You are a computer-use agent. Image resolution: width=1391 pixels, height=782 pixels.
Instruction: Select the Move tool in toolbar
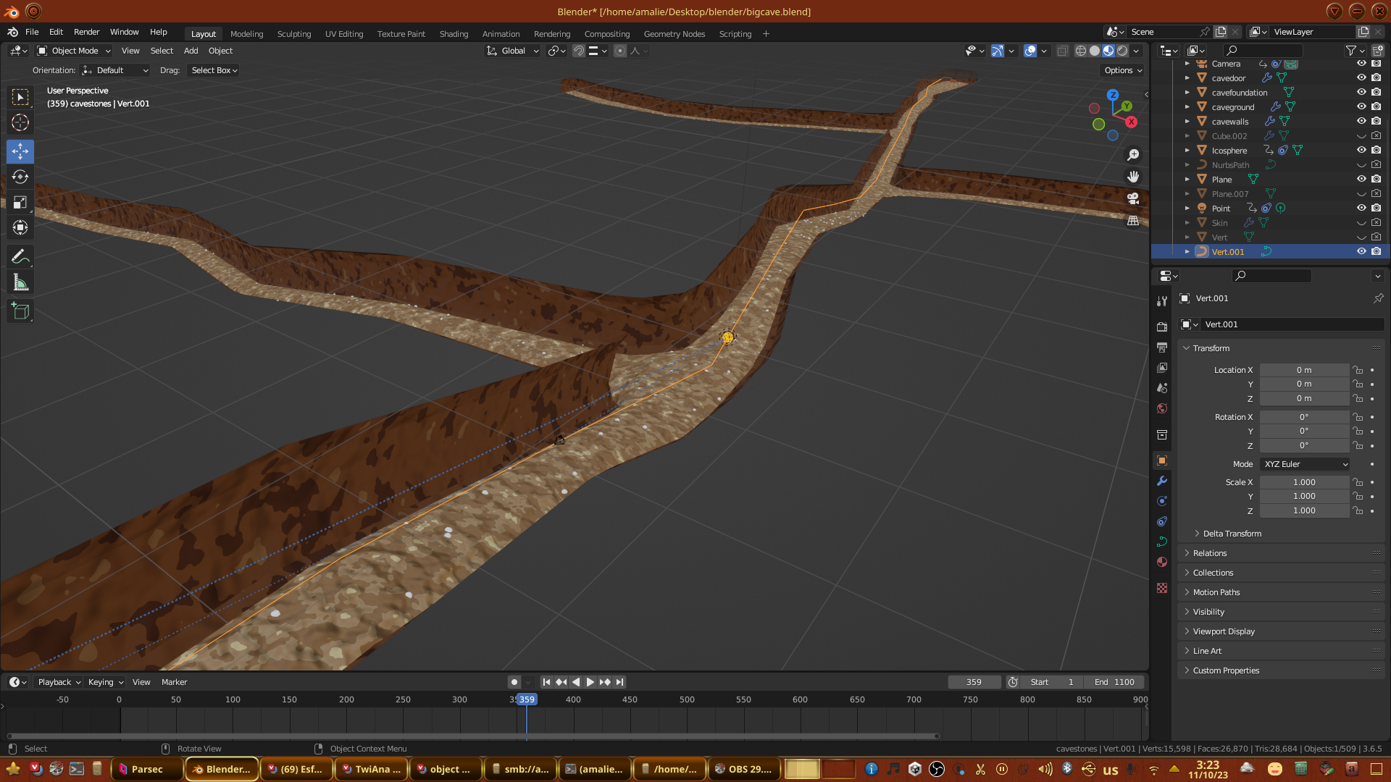[x=20, y=151]
